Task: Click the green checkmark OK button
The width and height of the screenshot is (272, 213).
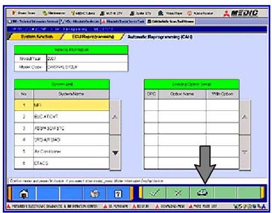Action: click(155, 193)
